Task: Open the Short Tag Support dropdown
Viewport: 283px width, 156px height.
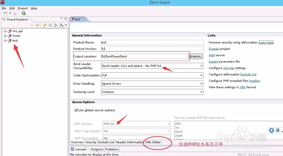Action: click(137, 131)
